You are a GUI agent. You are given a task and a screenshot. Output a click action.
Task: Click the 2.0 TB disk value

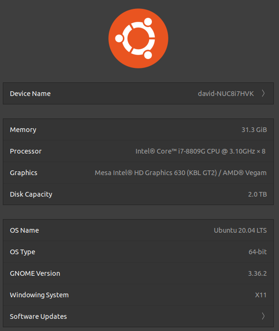pyautogui.click(x=257, y=194)
